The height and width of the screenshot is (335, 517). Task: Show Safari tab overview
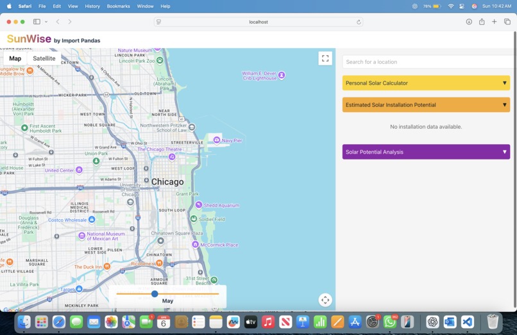point(507,22)
